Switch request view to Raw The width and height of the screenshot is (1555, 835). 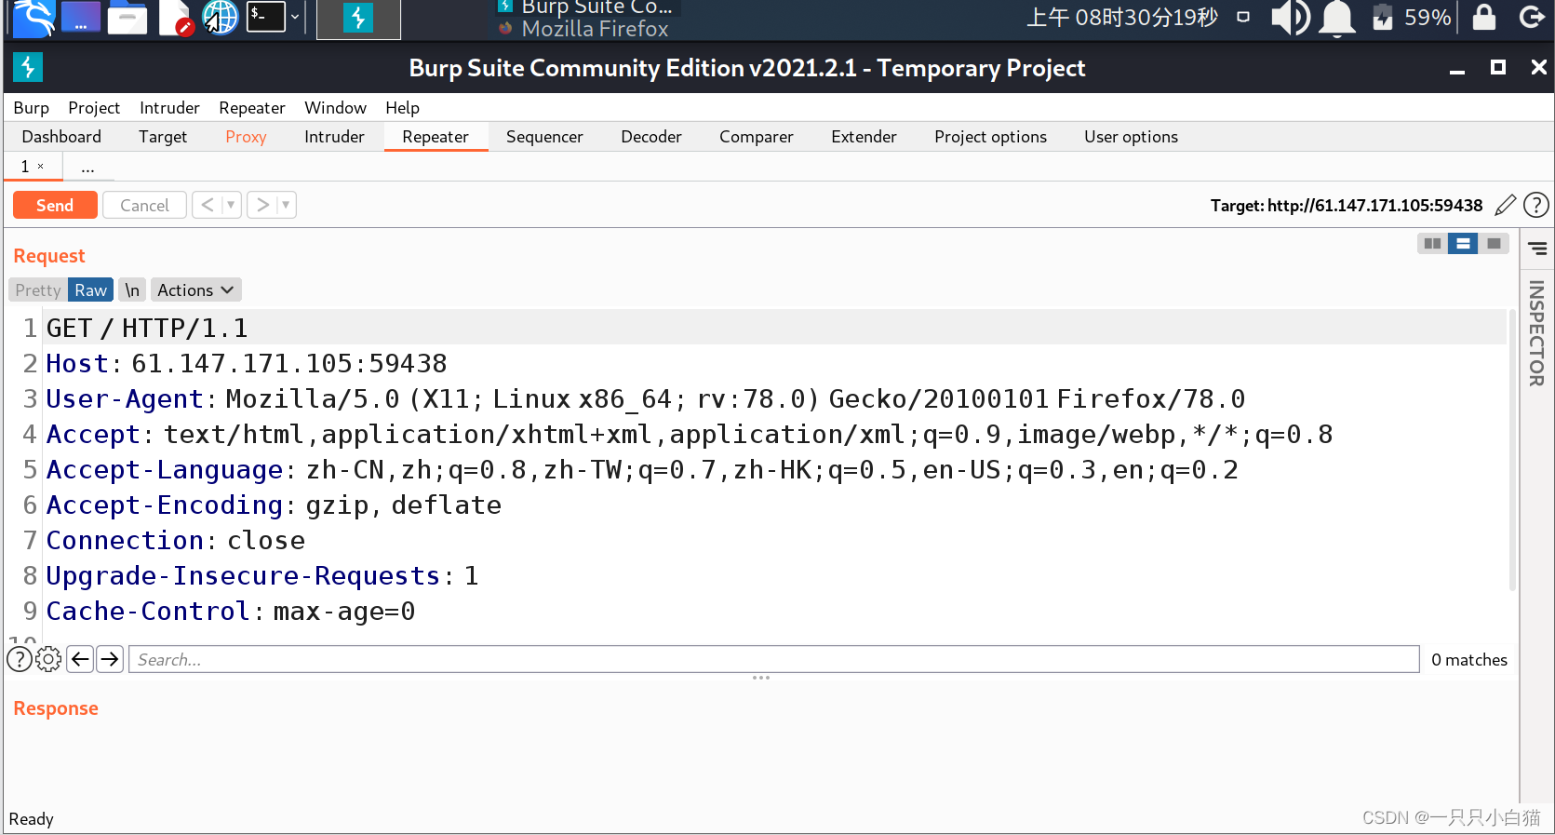[91, 290]
